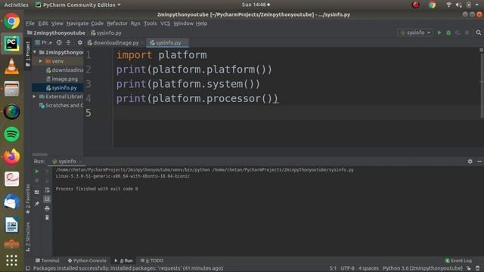Expand External Libraries node
Viewport: 484px width, 272px height.
[34, 97]
